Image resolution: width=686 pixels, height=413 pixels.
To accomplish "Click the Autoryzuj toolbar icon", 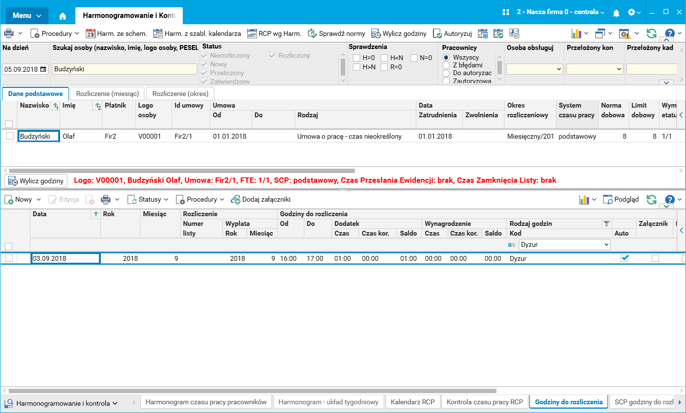I will 437,33.
